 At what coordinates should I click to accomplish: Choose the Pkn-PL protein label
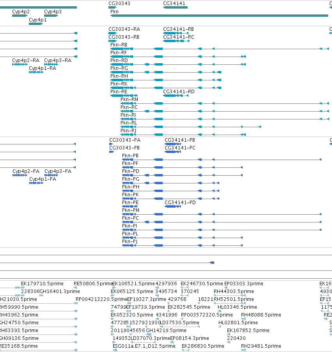coord(130,234)
